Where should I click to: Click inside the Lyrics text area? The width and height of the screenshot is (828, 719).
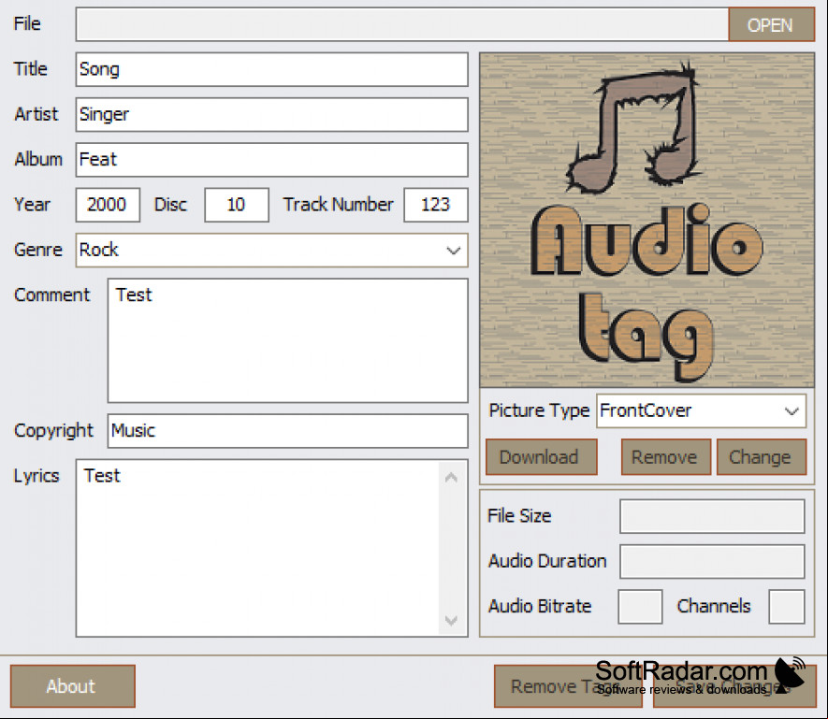tap(257, 548)
